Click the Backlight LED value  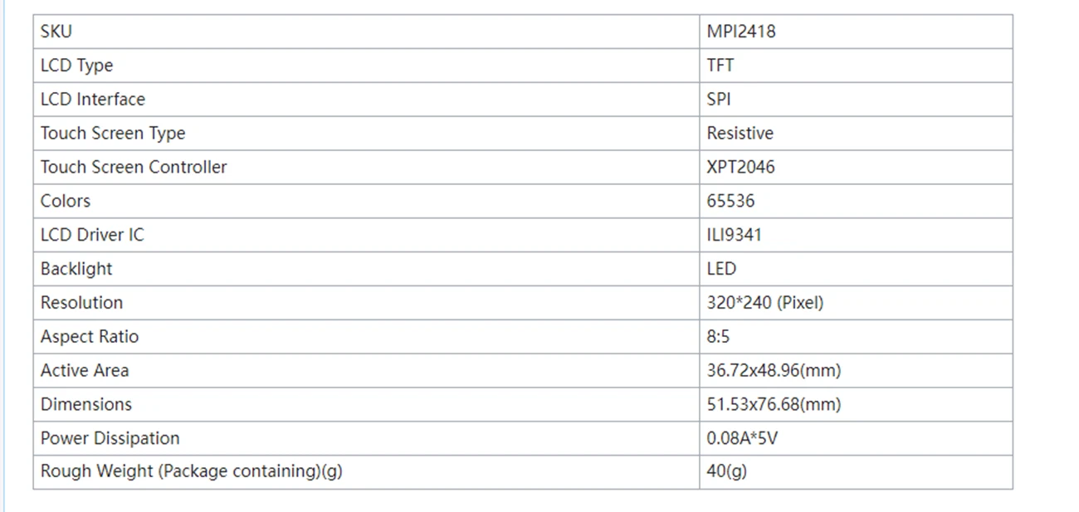coord(721,269)
